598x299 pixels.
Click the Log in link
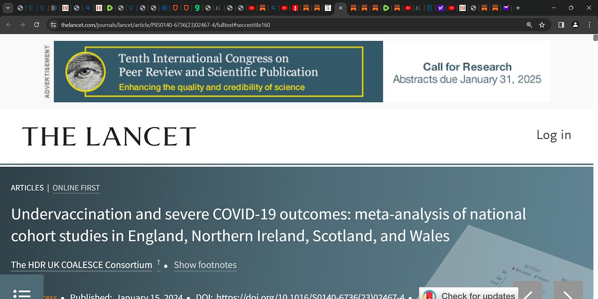pyautogui.click(x=554, y=135)
